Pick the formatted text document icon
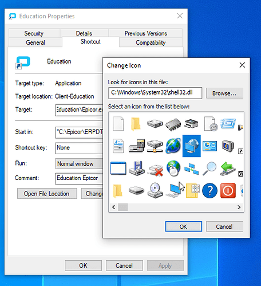The image size is (261, 286). coord(118,146)
